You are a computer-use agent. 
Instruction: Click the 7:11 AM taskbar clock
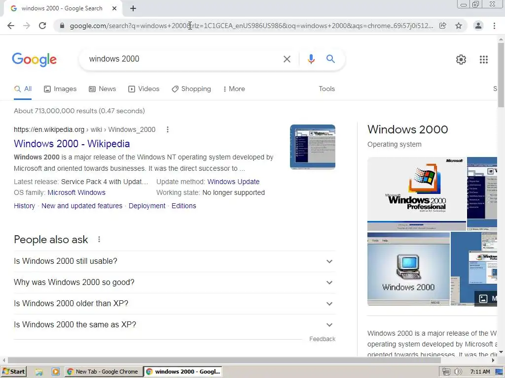[x=480, y=372]
